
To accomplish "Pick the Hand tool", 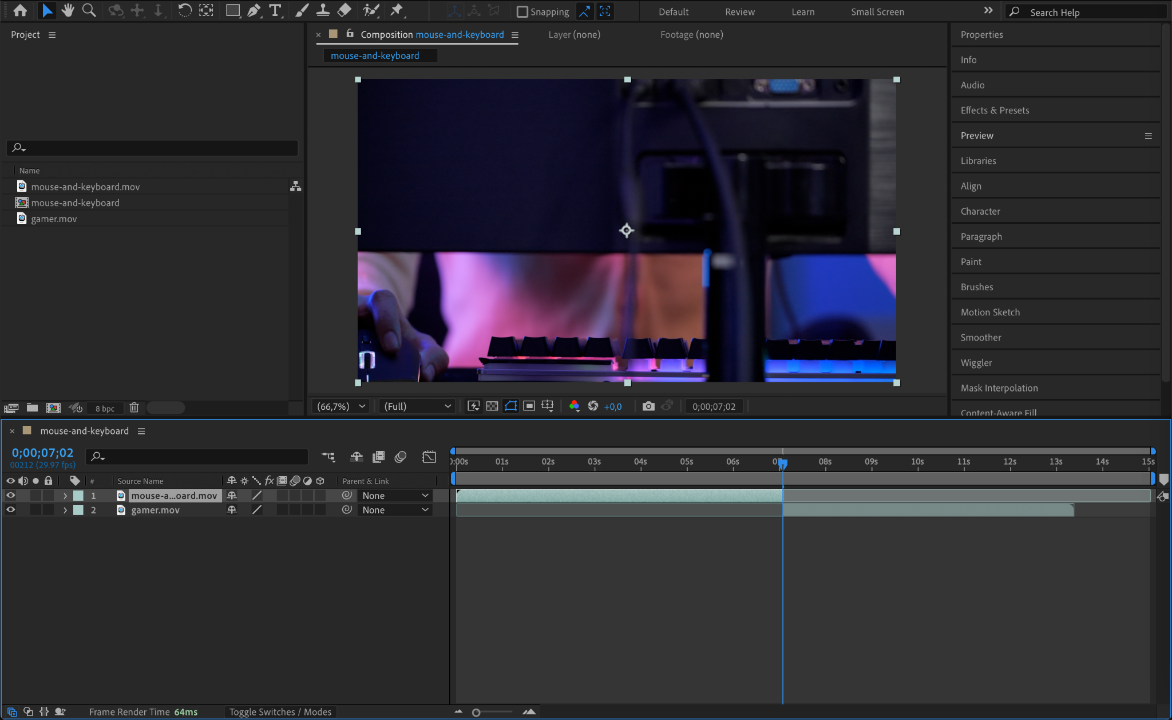I will tap(68, 10).
